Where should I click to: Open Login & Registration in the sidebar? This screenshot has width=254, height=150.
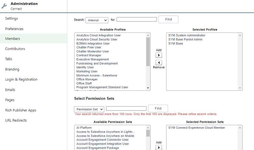[21, 80]
